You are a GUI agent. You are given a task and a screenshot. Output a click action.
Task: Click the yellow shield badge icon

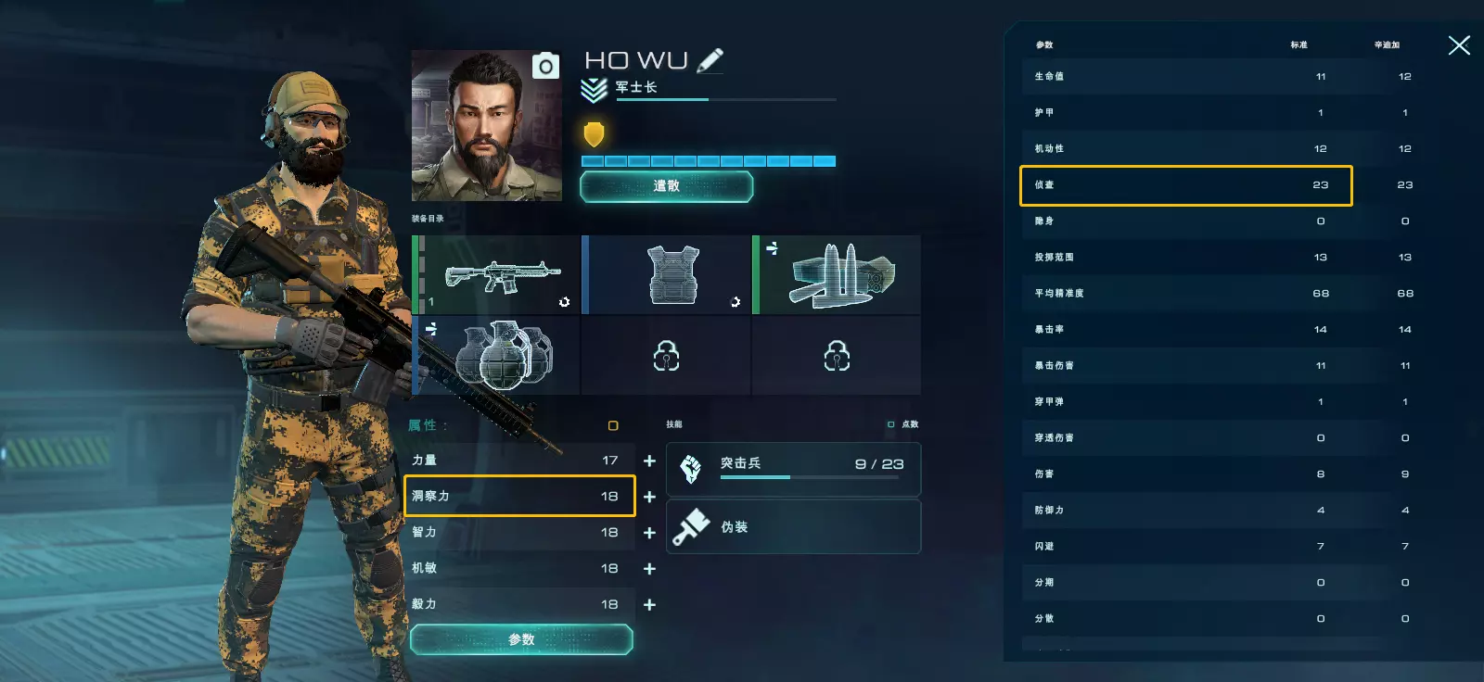pyautogui.click(x=594, y=134)
